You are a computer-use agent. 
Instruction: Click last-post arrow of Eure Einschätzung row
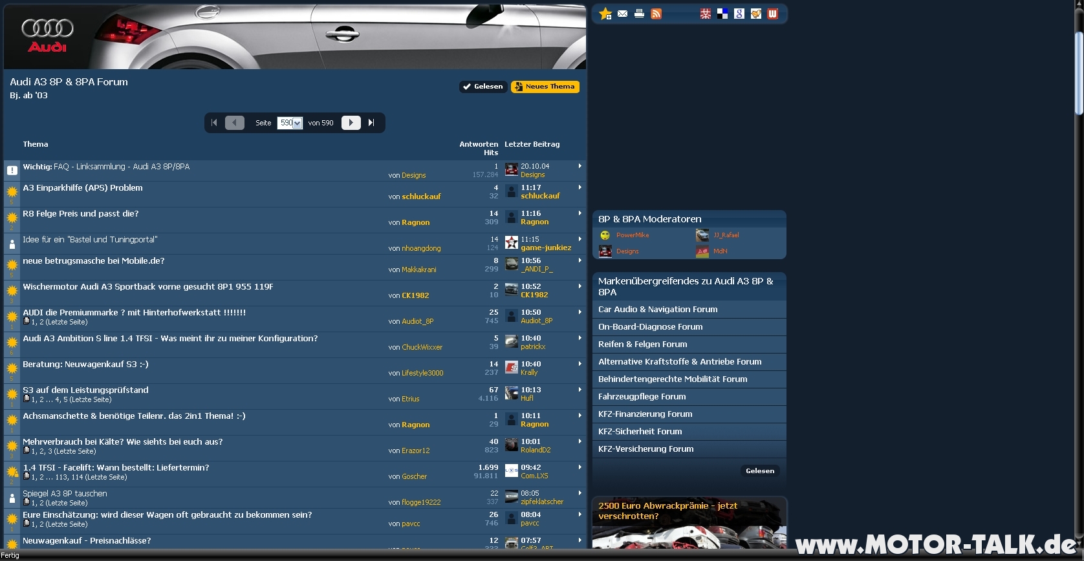(580, 514)
